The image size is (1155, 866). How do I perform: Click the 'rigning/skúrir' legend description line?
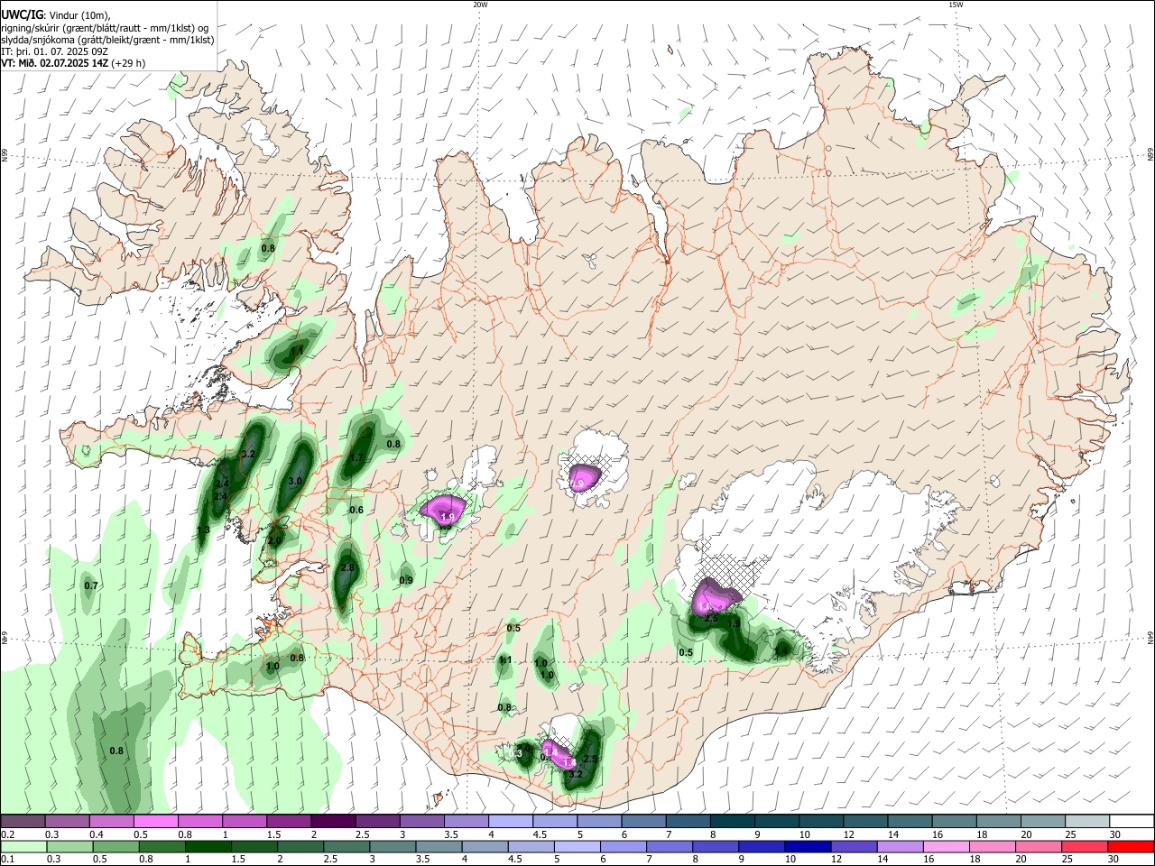click(104, 28)
